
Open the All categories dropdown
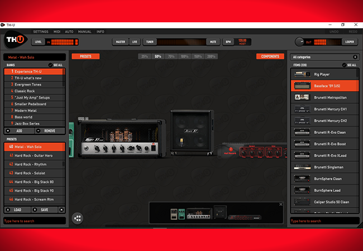coord(325,57)
